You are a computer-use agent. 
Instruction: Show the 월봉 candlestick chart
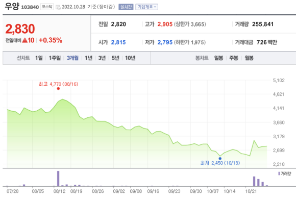pos(249,58)
